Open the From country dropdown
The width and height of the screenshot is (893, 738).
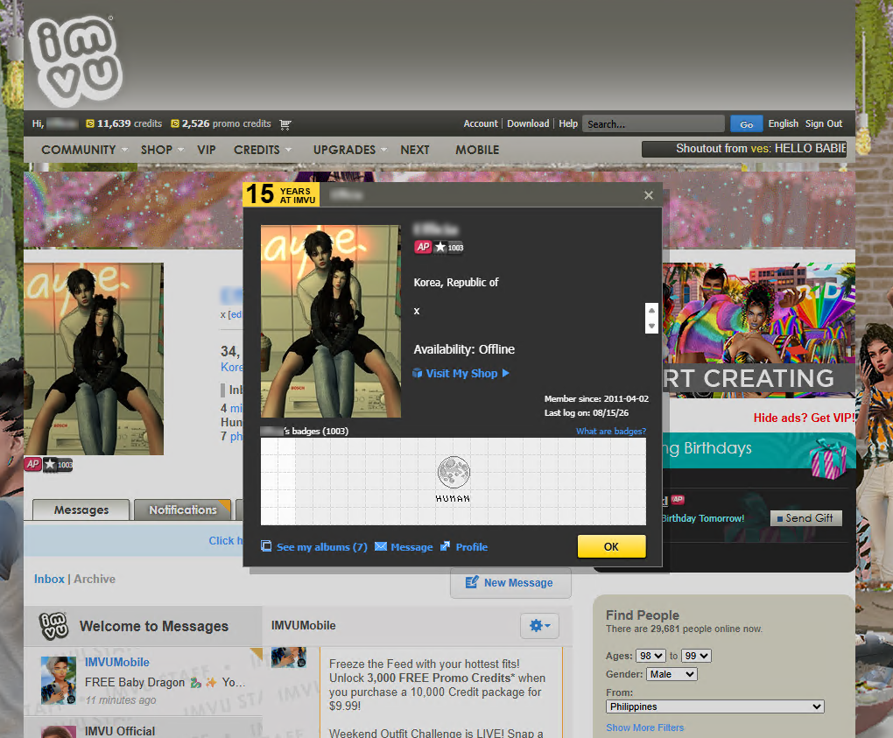715,706
